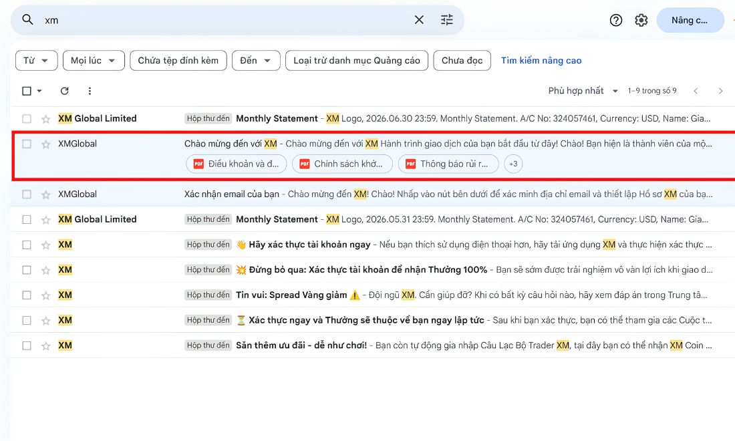Tick checkbox for 2026.05.31 Monthly Statement email
735x441 pixels.
27,219
